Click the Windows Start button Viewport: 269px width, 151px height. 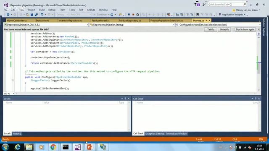tap(5, 147)
